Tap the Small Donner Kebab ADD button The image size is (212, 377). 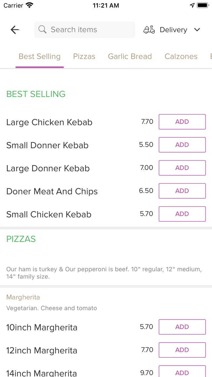182,145
